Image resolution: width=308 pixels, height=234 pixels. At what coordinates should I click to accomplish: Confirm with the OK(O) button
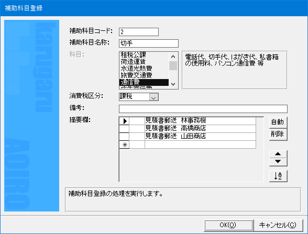click(x=228, y=225)
